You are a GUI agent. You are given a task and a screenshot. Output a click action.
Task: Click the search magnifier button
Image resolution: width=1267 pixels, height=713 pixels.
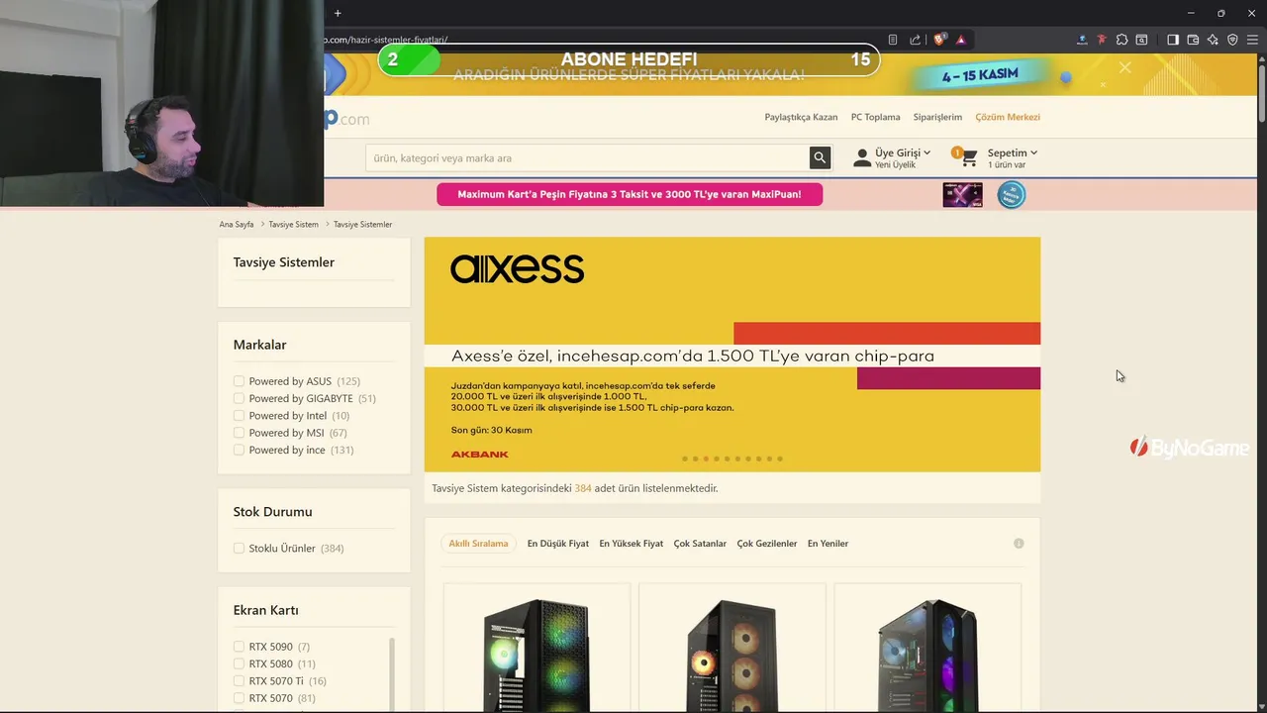point(820,157)
